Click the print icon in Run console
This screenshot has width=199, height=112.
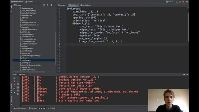pos(18,91)
